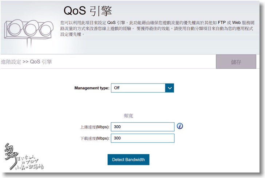Open the Management type dropdown arrow
The width and height of the screenshot is (265, 178).
coord(170,88)
